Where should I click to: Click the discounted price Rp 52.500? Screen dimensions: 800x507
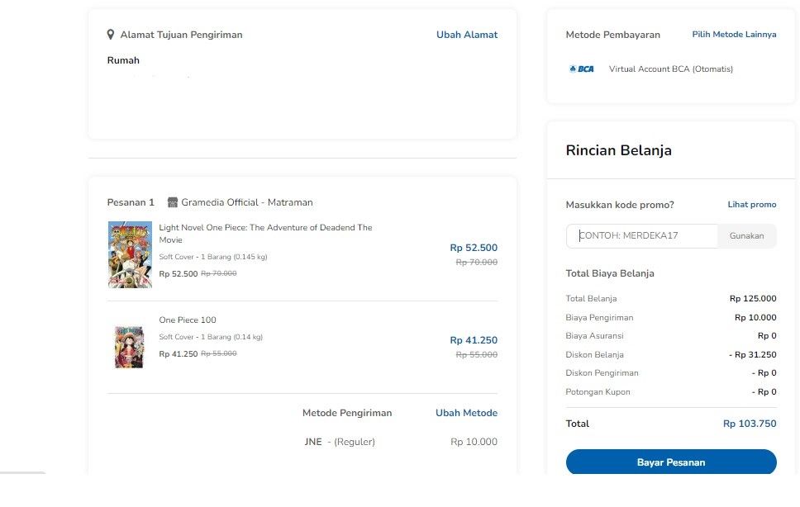[x=475, y=247]
